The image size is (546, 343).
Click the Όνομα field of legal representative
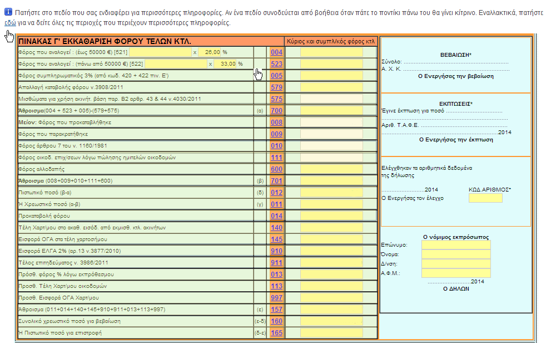tap(456, 254)
